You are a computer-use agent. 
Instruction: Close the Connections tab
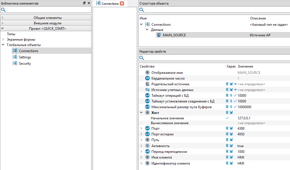coord(122,4)
